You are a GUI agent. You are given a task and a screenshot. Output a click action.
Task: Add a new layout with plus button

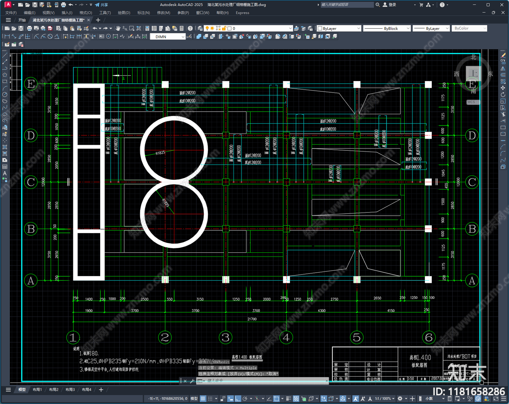[101, 390]
